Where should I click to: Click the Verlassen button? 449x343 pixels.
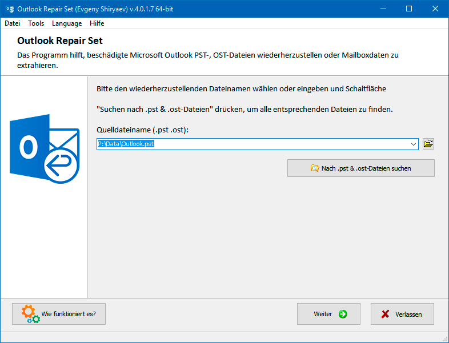[x=402, y=314]
